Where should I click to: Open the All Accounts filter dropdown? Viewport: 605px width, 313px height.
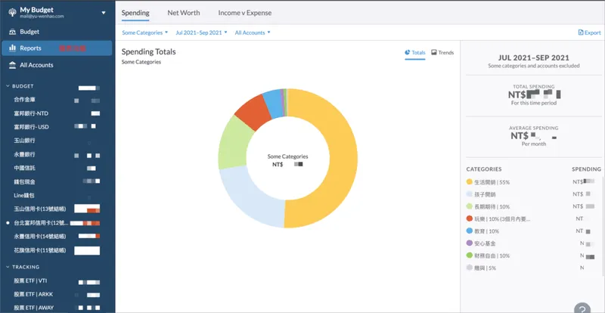[252, 33]
